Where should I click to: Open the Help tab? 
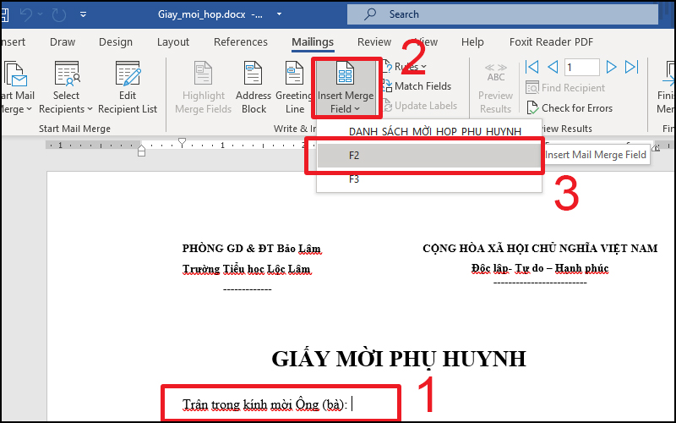tap(472, 41)
